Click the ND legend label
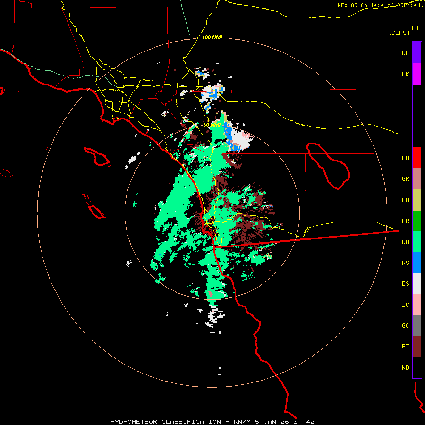425x425 pixels. pos(405,368)
